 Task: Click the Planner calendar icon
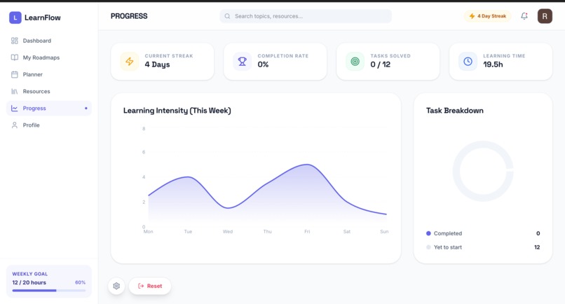pos(15,74)
